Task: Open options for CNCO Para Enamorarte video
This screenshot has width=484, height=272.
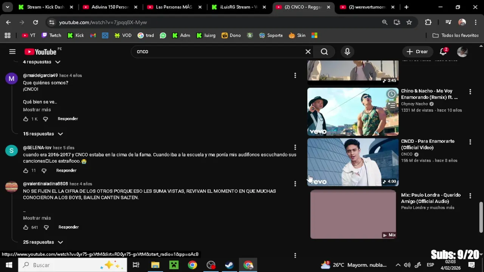Action: click(470, 142)
